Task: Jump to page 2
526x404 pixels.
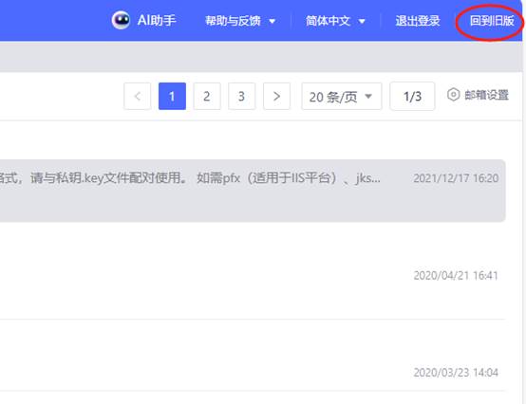Action: (x=207, y=96)
